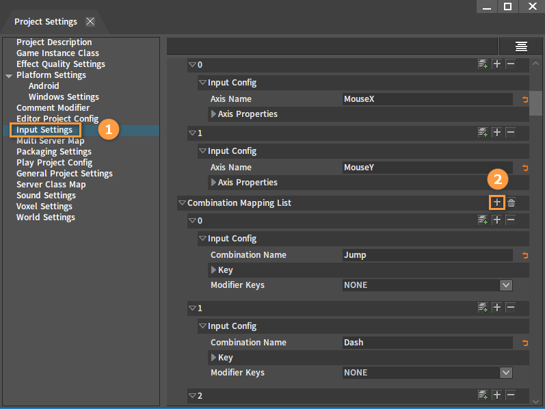Duplicate MouseY axis entry 1

(483, 132)
